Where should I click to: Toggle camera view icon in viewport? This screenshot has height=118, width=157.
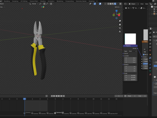pos(120,28)
